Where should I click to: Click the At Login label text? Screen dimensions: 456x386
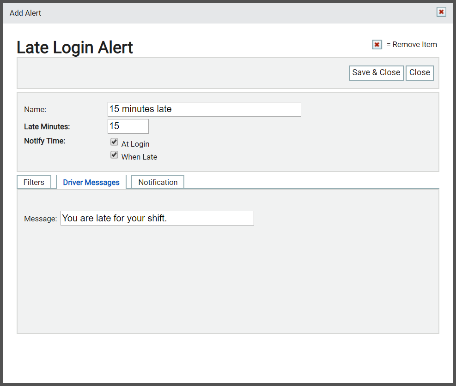coord(135,144)
